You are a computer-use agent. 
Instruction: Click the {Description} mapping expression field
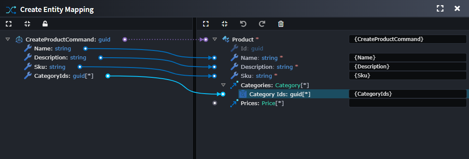408,66
